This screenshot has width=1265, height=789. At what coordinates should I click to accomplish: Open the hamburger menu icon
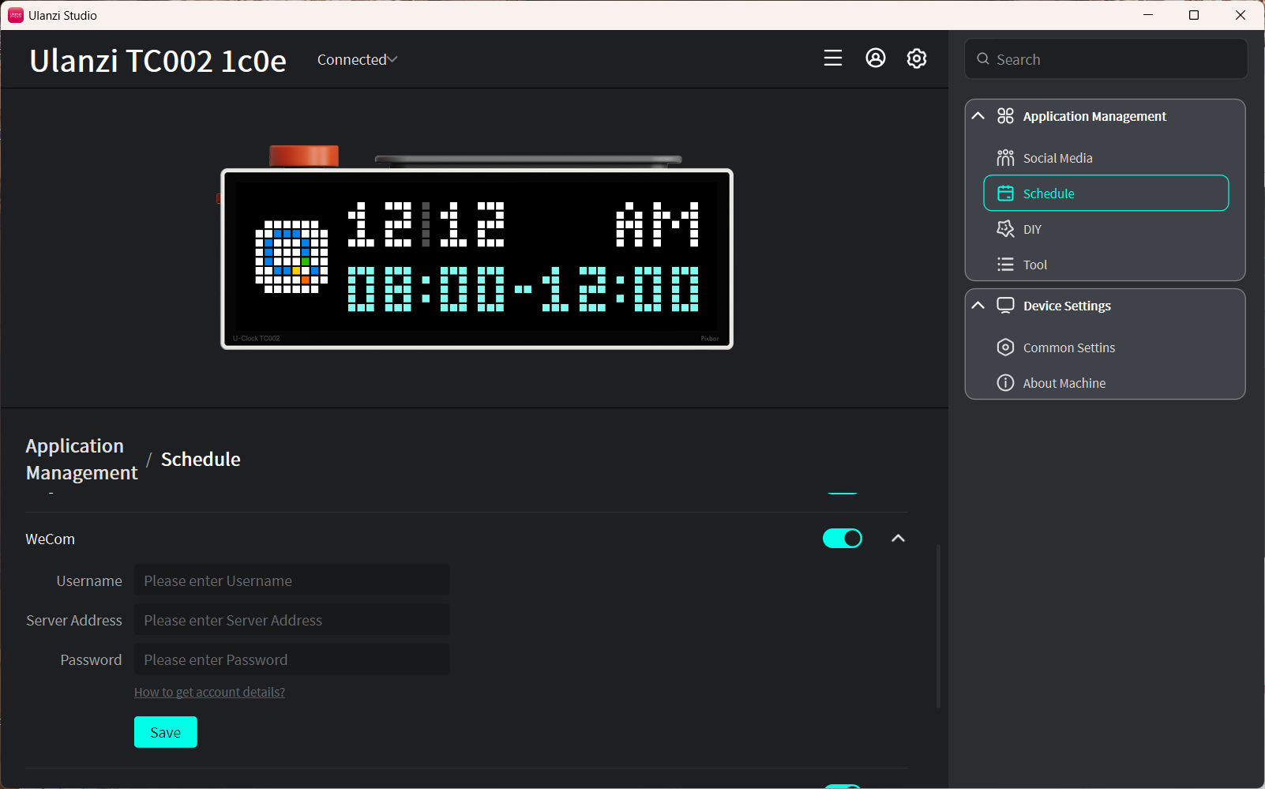tap(833, 58)
